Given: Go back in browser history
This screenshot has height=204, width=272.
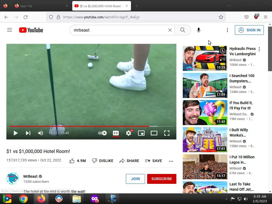Looking at the screenshot, I should [6, 17].
